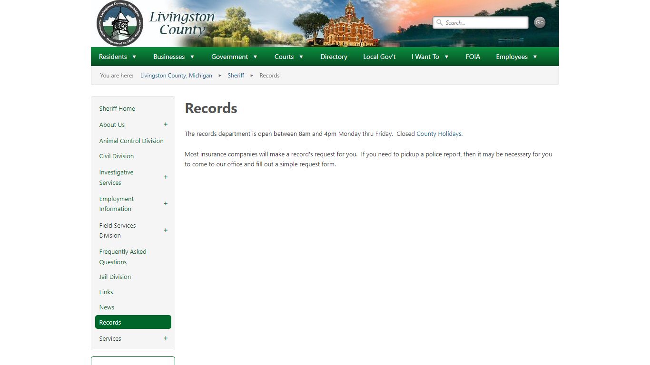Viewport: 650px width, 365px height.
Task: Click the Records page heading
Action: coord(211,108)
